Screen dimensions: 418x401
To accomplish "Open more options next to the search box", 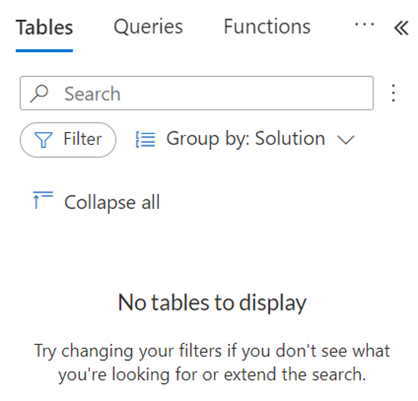I will tap(393, 93).
